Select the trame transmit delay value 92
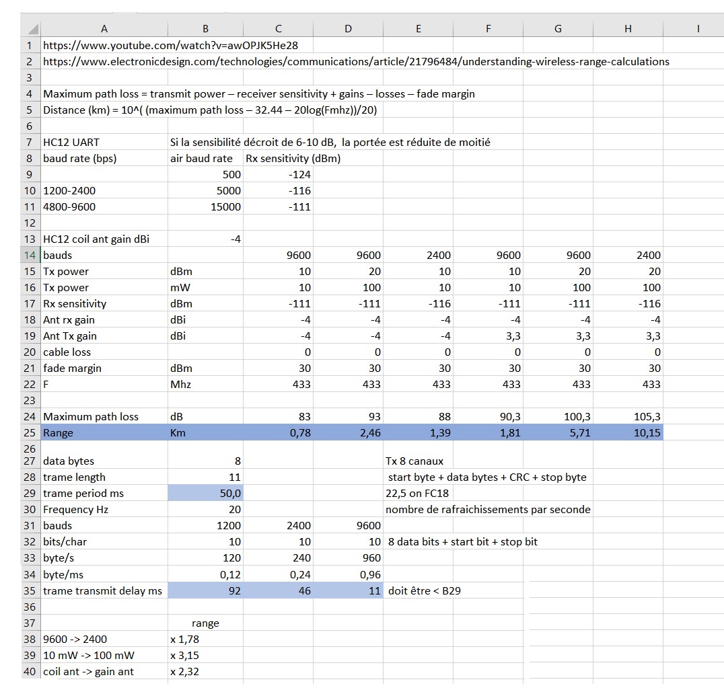 click(205, 591)
